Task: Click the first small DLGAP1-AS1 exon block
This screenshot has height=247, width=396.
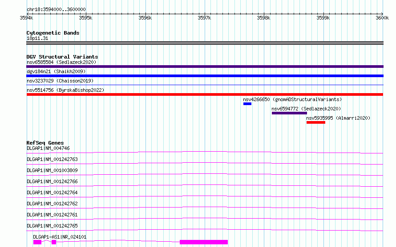Action: (x=37, y=242)
